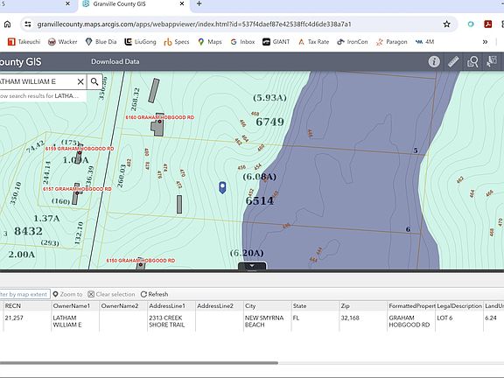504x378 pixels.
Task: Click the browser address bar URL
Action: coord(194,24)
